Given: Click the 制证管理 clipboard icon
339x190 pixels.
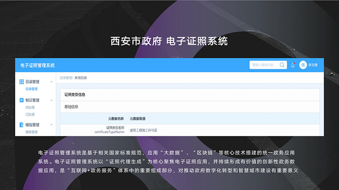Looking at the screenshot, I should [22, 100].
